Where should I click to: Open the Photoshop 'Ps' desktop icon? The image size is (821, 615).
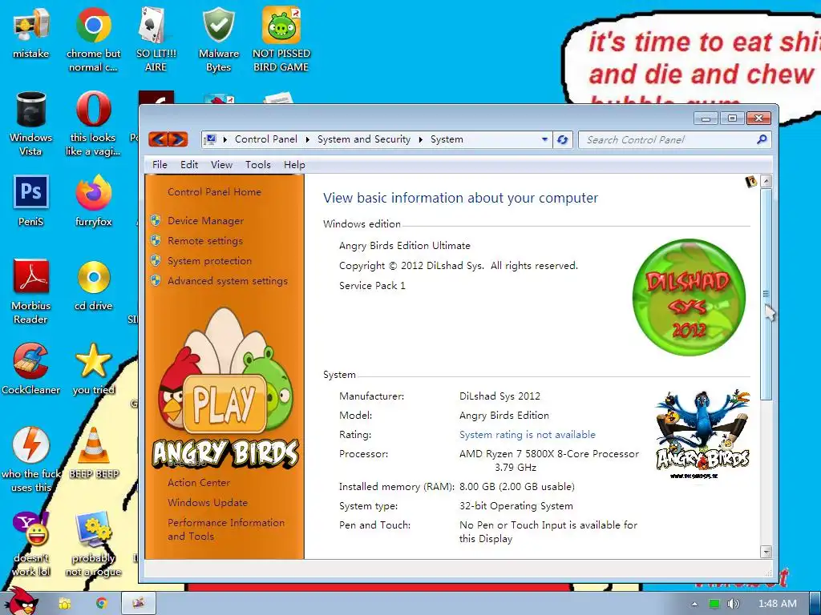click(30, 201)
